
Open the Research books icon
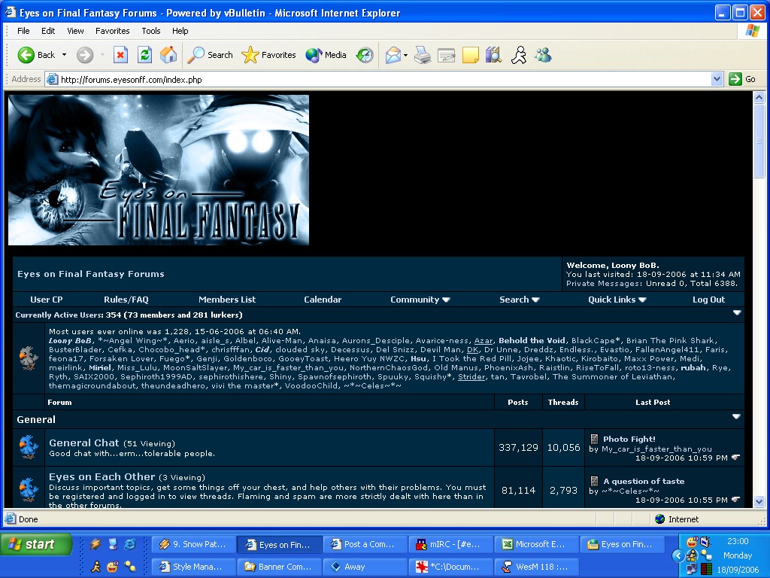pyautogui.click(x=494, y=55)
